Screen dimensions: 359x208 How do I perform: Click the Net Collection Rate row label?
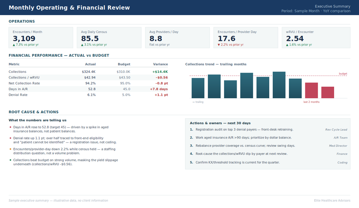point(24,83)
